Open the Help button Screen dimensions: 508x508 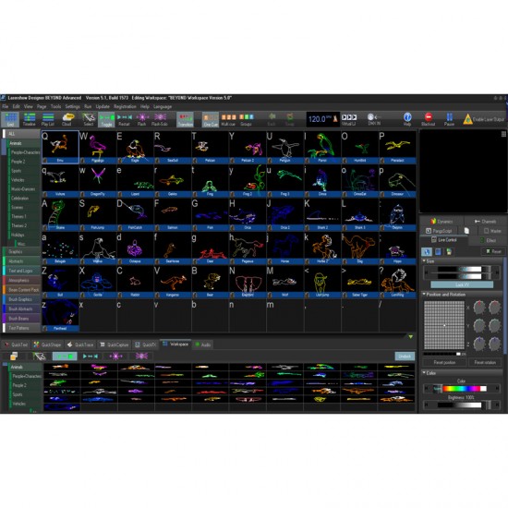point(407,119)
